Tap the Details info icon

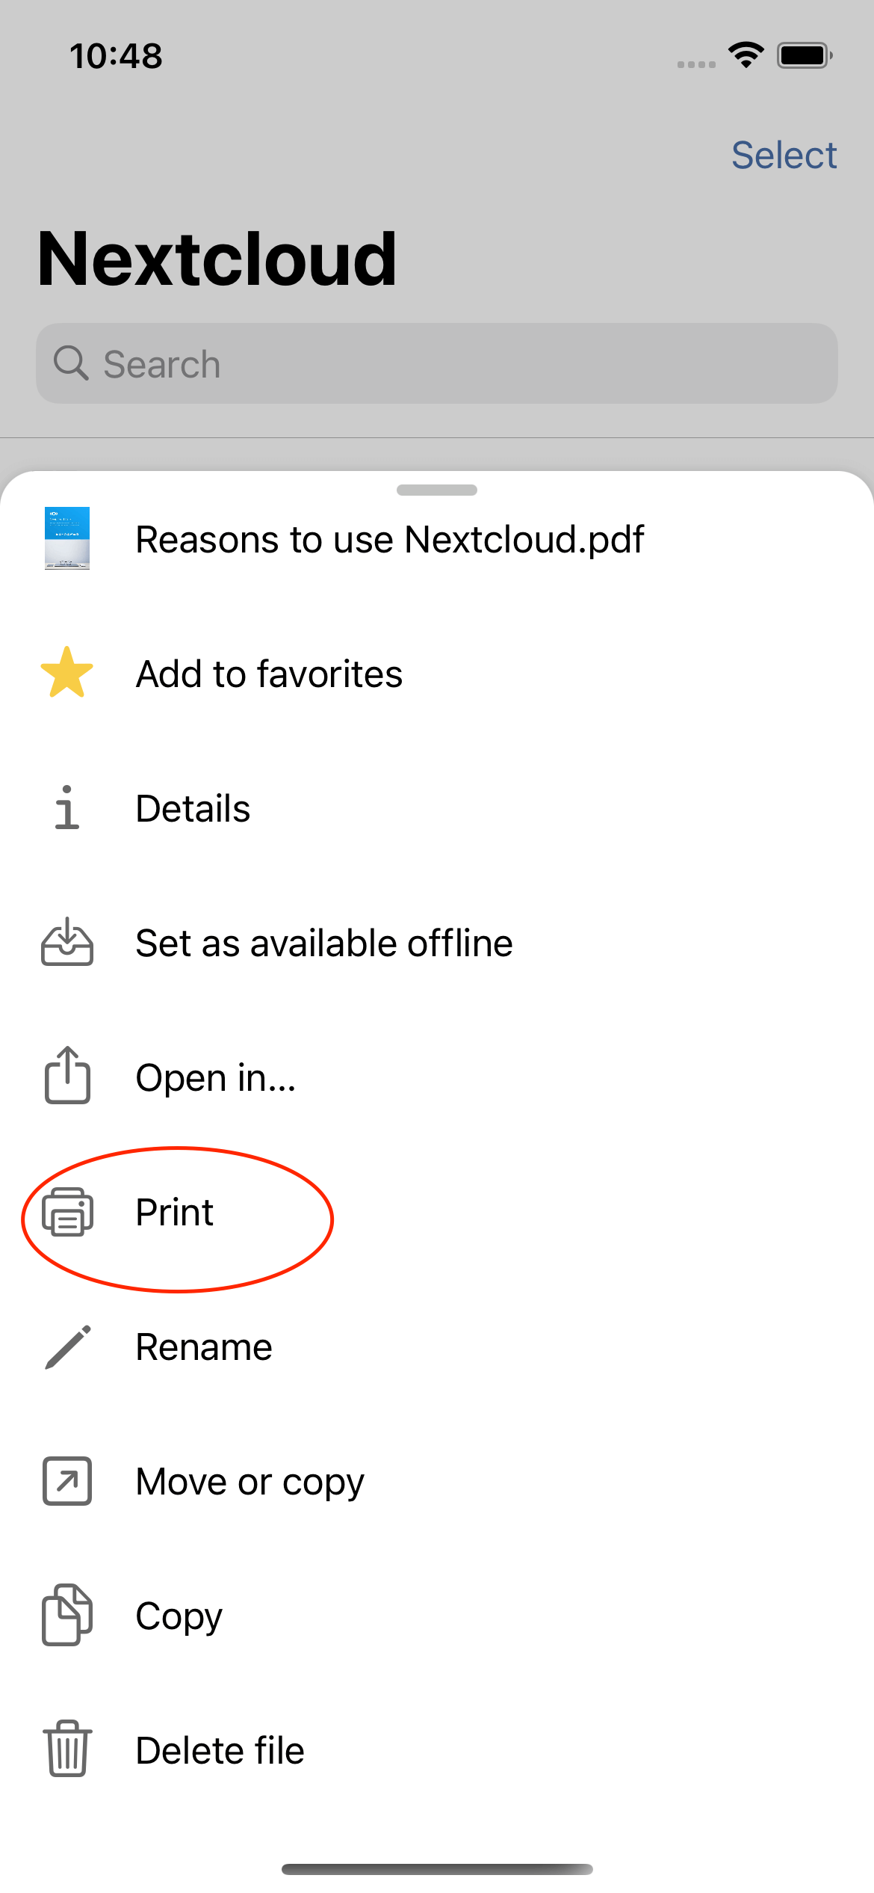click(67, 807)
